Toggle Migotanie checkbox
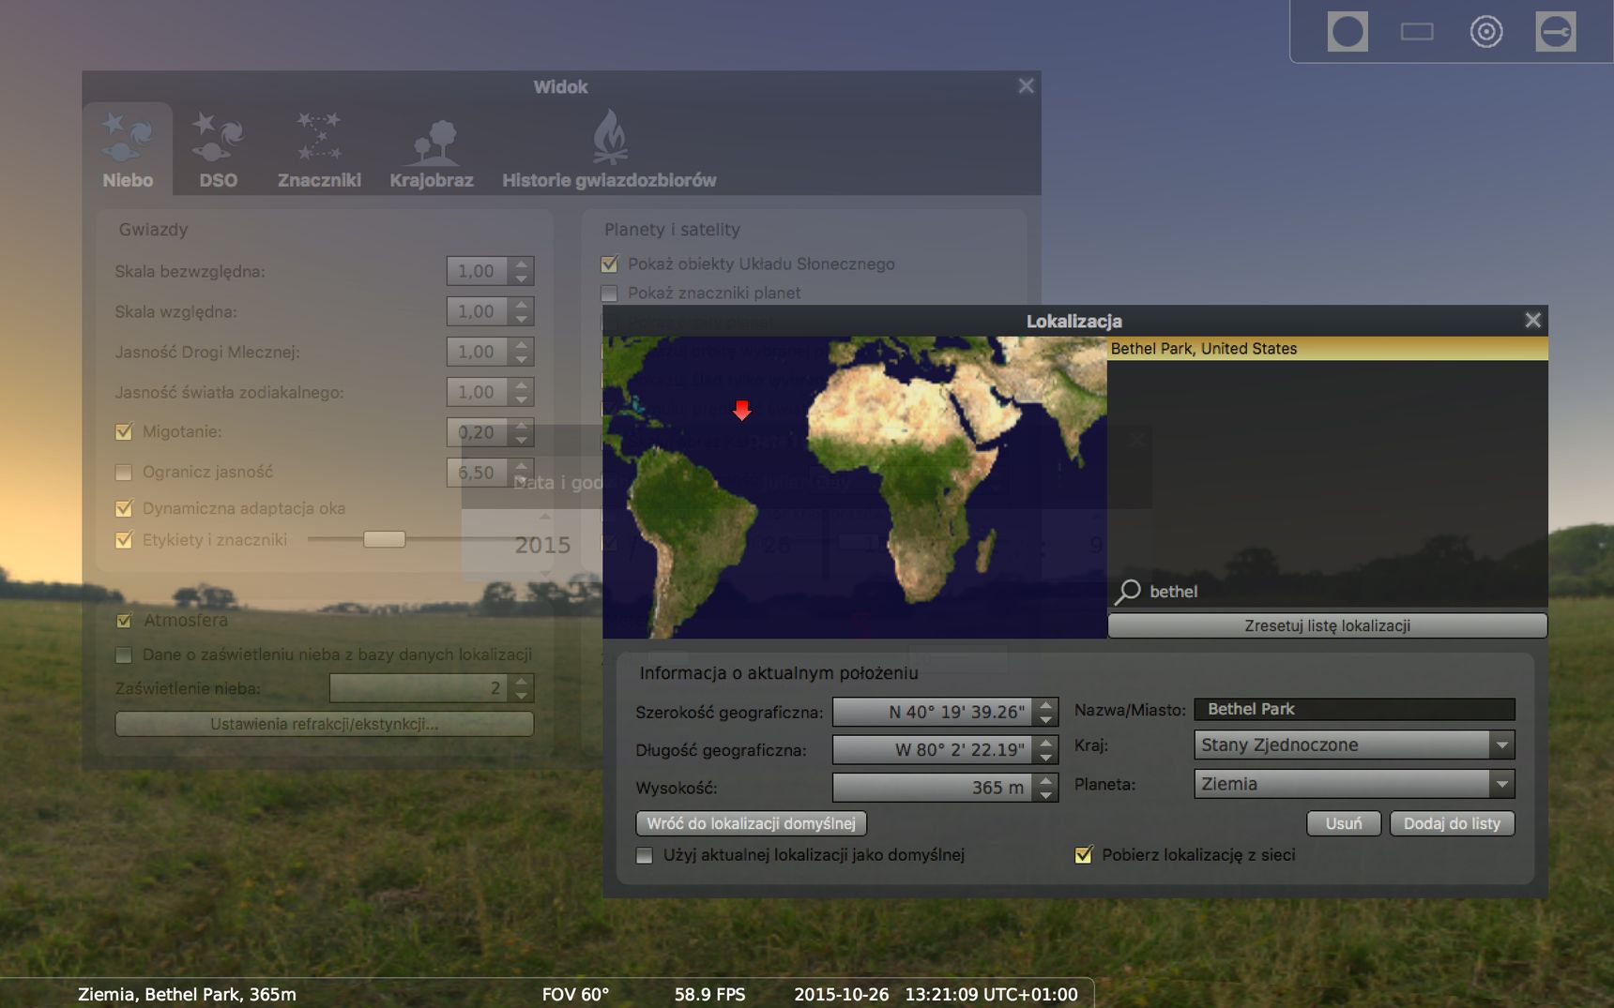The width and height of the screenshot is (1614, 1008). 124,432
